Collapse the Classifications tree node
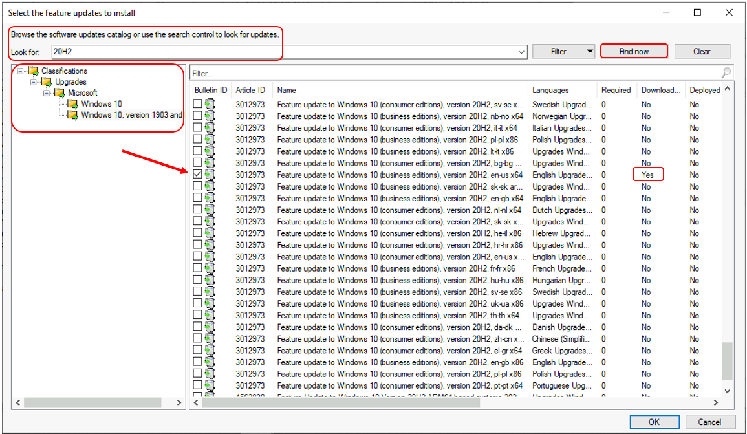 click(19, 71)
